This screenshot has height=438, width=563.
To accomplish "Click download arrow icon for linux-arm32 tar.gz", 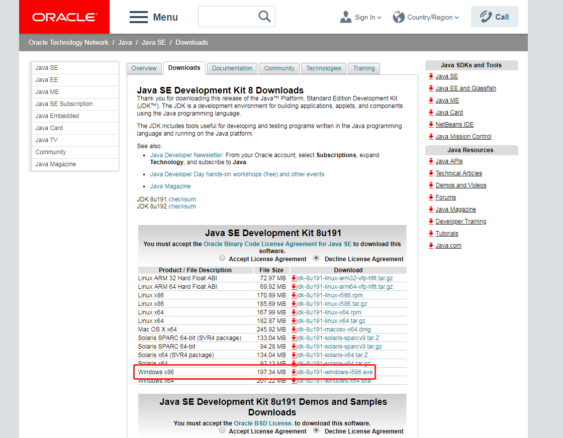I will [x=294, y=278].
